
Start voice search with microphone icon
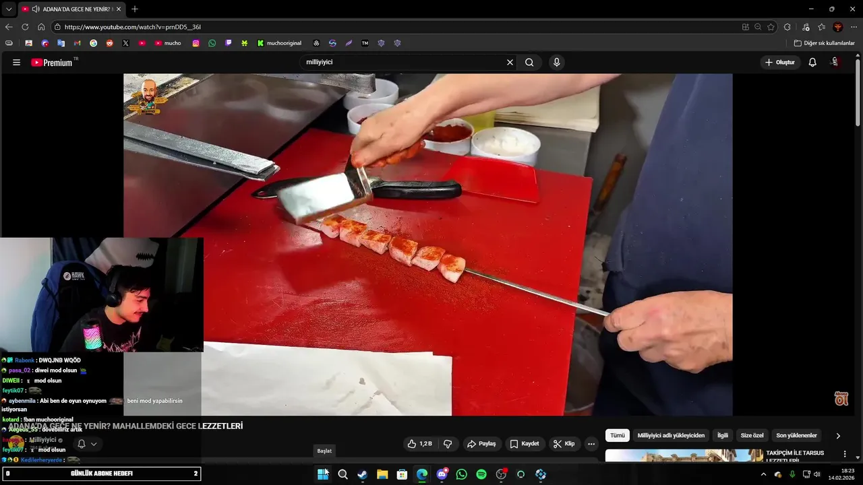click(x=556, y=62)
